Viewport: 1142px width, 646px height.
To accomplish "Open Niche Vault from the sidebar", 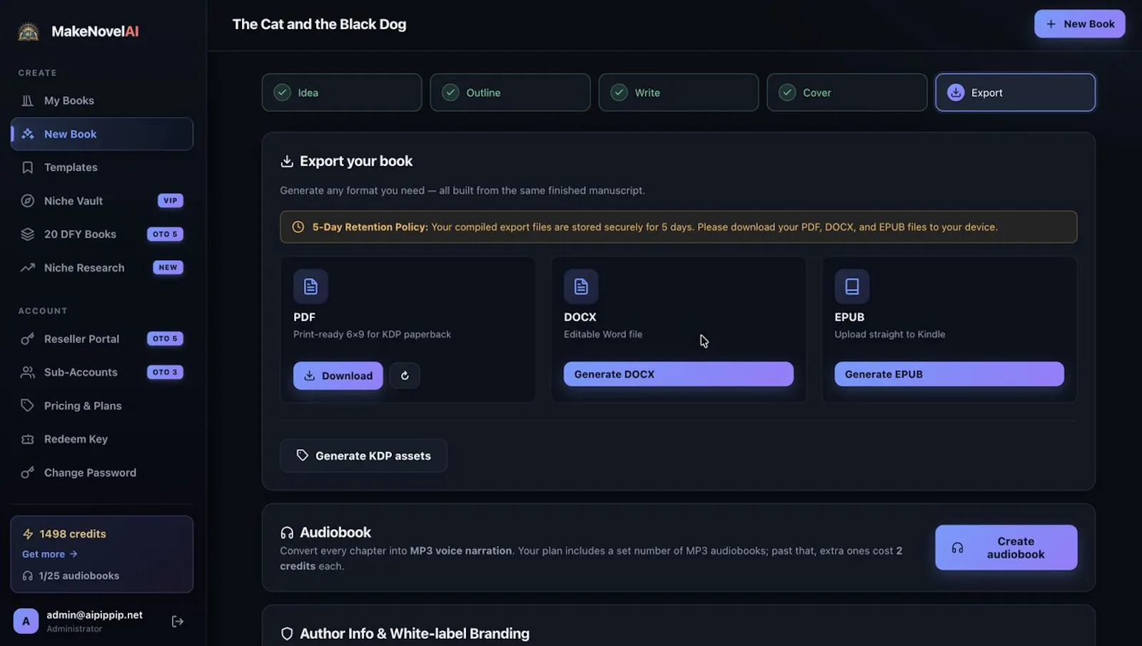I will pyautogui.click(x=102, y=201).
